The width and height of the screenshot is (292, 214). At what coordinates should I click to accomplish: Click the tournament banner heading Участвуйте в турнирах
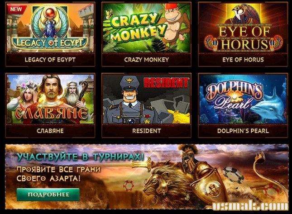[81, 157]
